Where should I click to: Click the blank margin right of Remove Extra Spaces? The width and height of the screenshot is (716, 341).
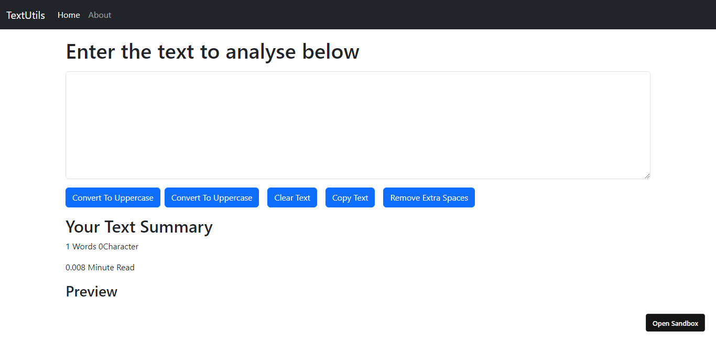pyautogui.click(x=561, y=197)
